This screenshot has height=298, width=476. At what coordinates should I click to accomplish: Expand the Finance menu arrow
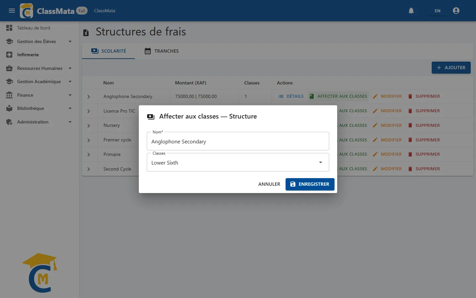tap(70, 95)
